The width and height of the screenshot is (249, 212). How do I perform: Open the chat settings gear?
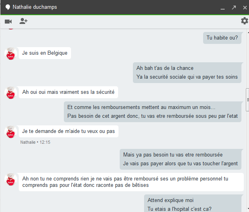pos(244,21)
